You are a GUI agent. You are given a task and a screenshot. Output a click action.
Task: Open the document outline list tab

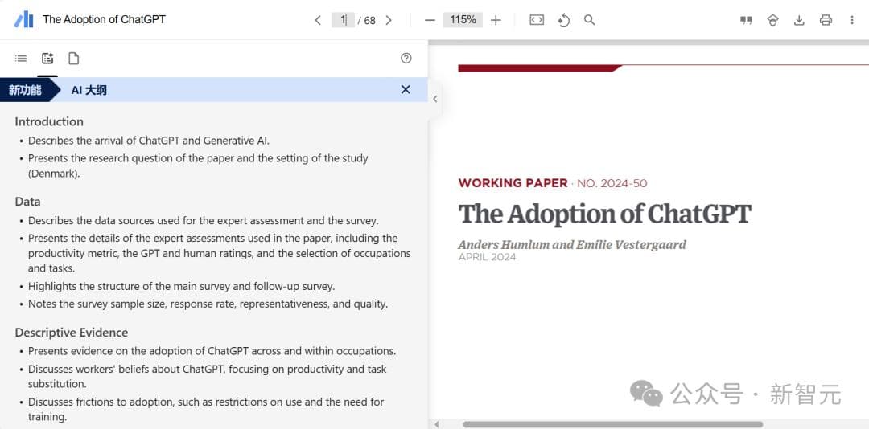click(x=21, y=59)
